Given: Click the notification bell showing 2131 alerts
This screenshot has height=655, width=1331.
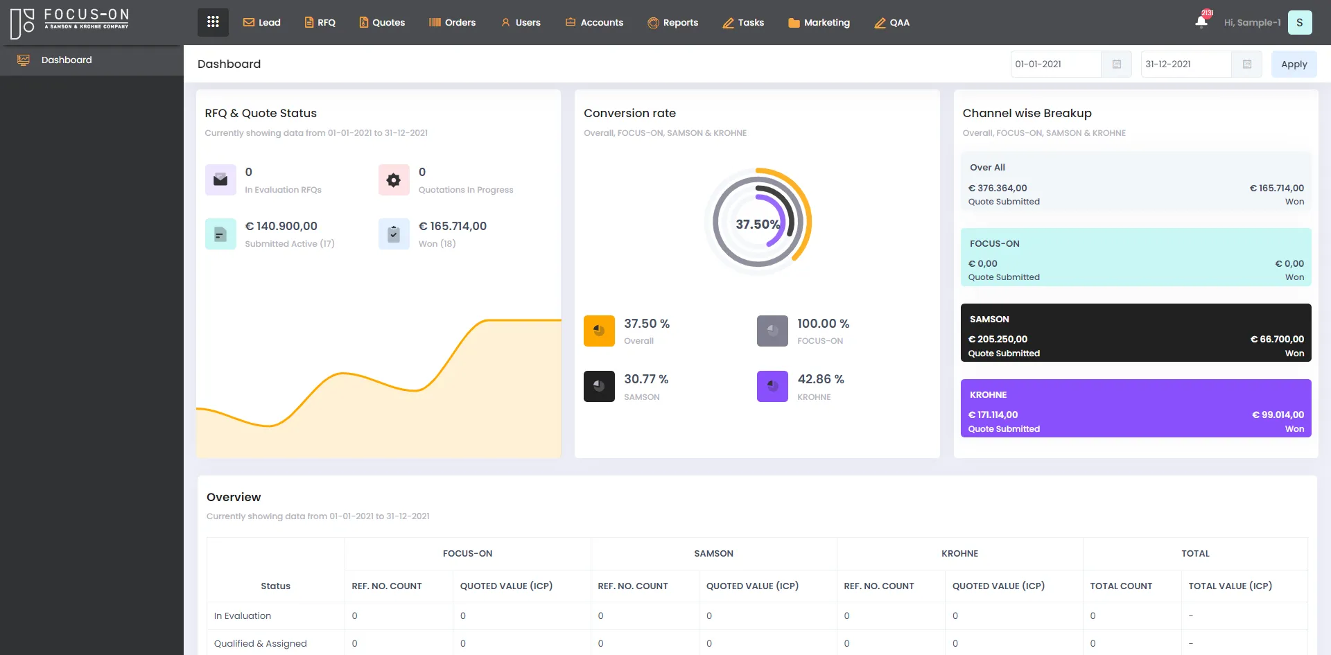Looking at the screenshot, I should [x=1201, y=21].
